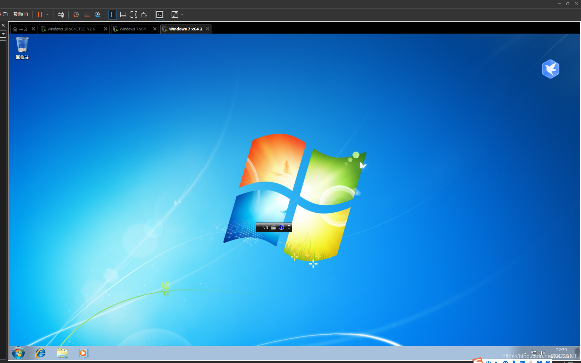Expand the library panel dropdown arrow
Viewport: 581px width, 363px height.
[x=3, y=34]
